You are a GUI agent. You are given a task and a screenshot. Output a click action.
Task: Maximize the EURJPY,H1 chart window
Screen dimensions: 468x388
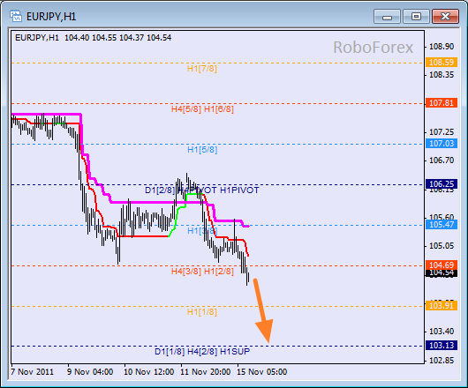[416, 17]
